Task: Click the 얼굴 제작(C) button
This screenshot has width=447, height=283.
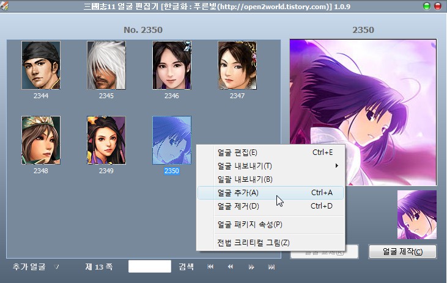Action: [402, 251]
